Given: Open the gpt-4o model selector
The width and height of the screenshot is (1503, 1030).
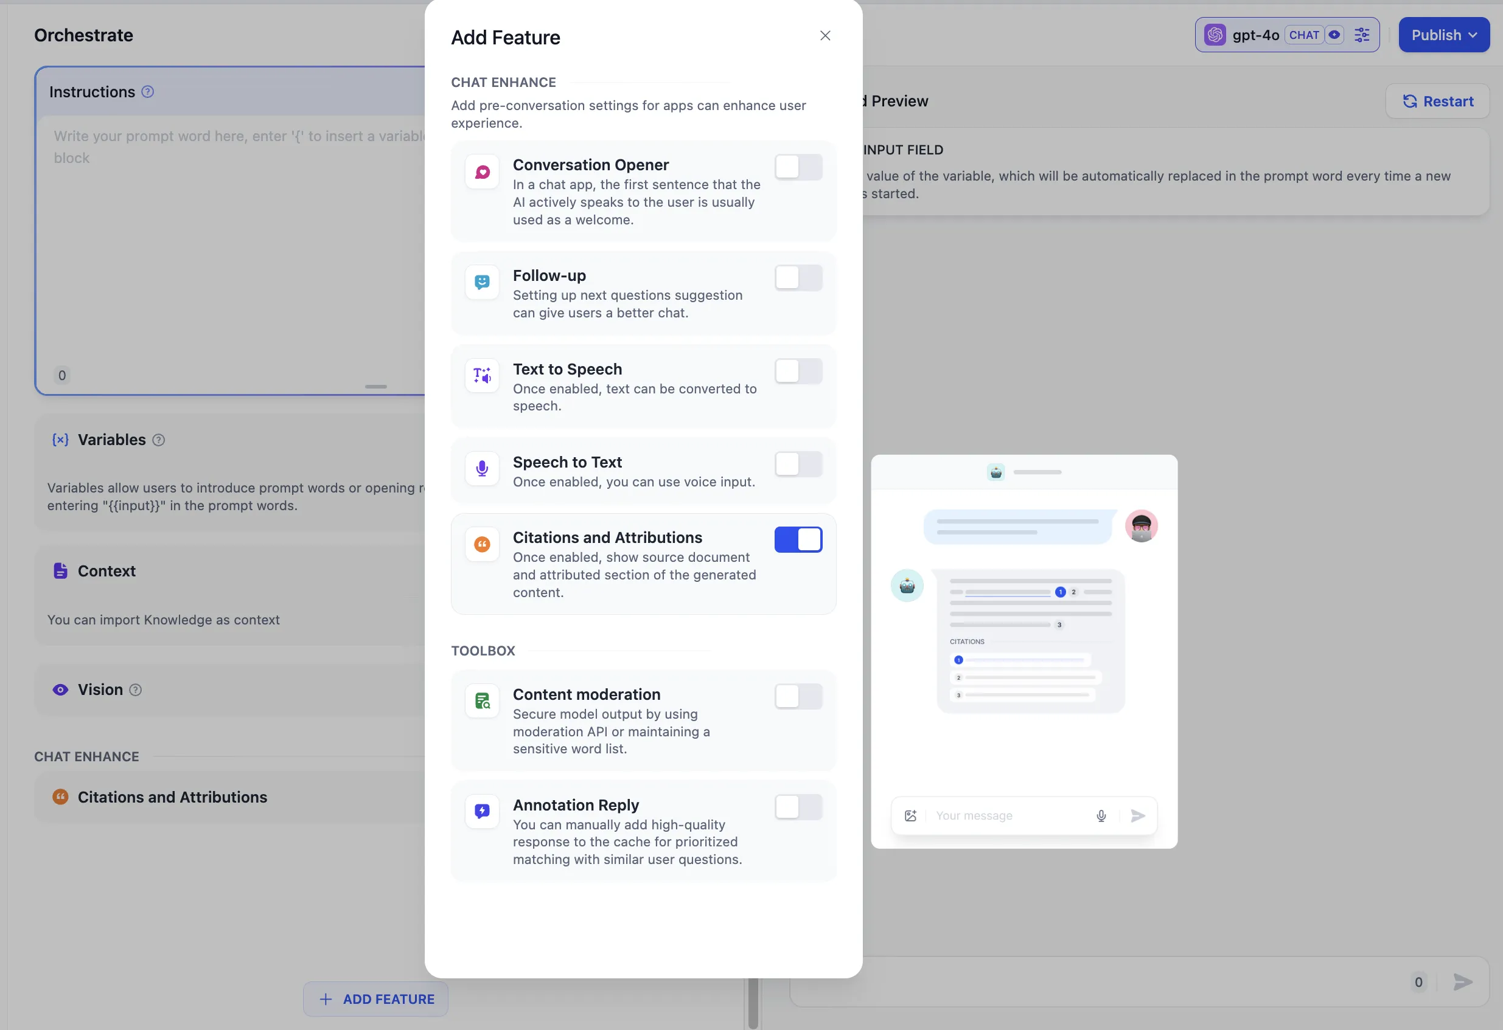Looking at the screenshot, I should tap(1255, 35).
